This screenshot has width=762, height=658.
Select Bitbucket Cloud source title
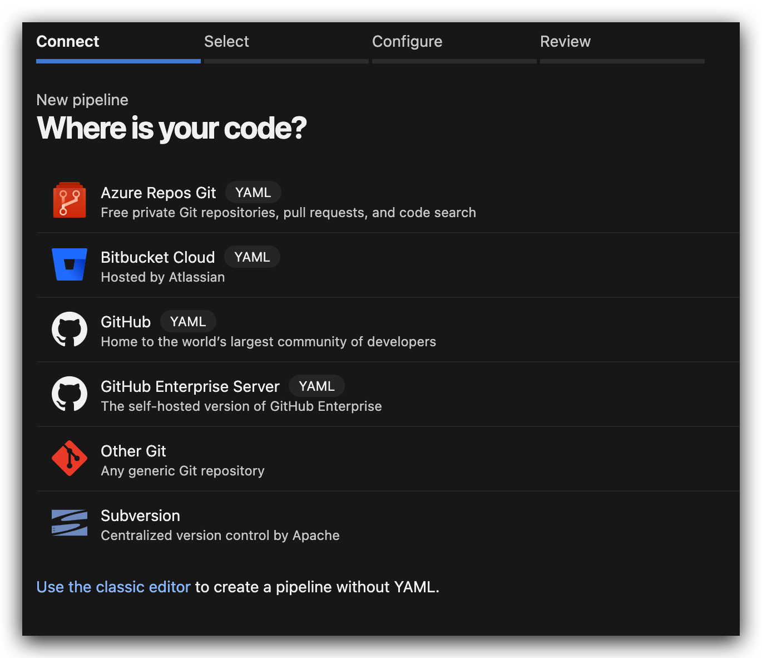pyautogui.click(x=158, y=258)
